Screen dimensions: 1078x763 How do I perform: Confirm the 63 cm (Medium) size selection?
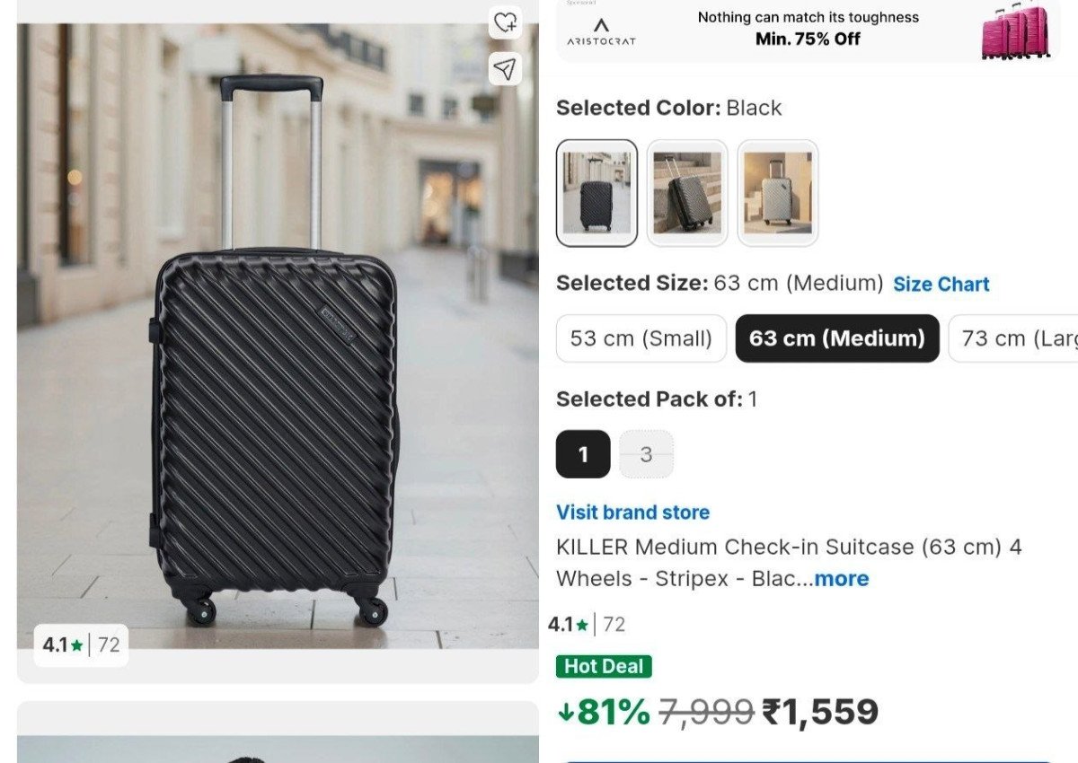pos(836,338)
